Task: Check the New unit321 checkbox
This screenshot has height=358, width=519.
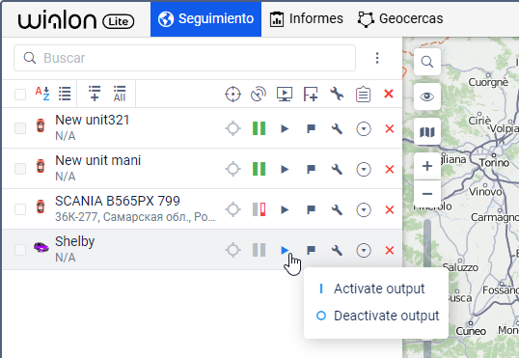Action: [20, 128]
